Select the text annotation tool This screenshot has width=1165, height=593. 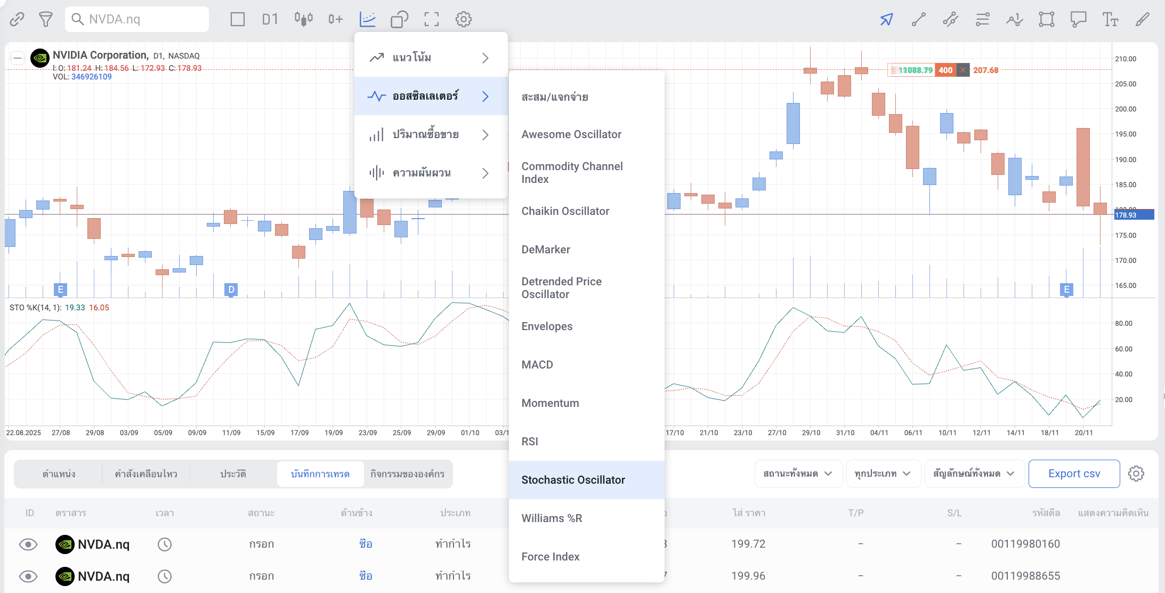point(1110,20)
